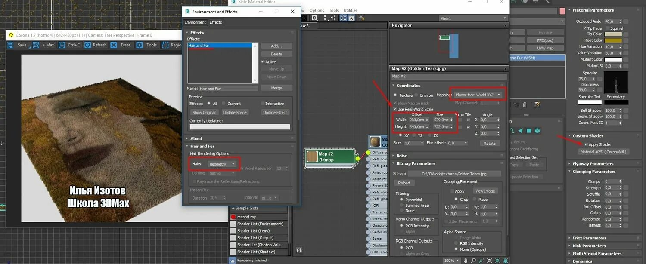Viewport: 646px width, 264px height.
Task: Click the Configure Modifier Sets icon
Action: point(537,105)
